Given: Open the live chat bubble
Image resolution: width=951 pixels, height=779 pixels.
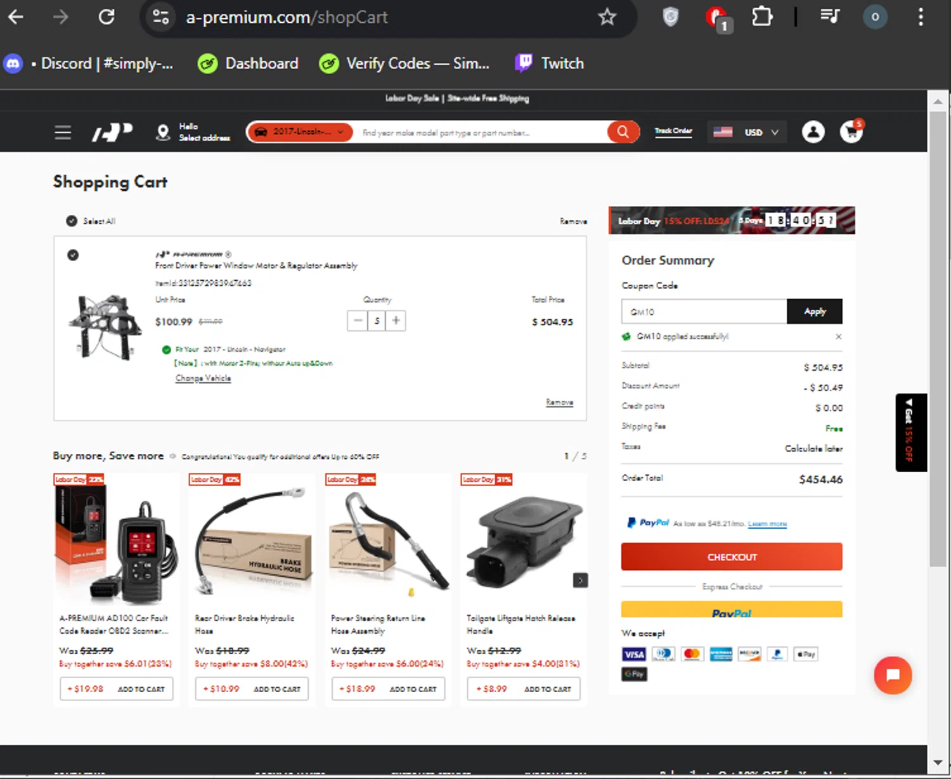Looking at the screenshot, I should point(893,675).
